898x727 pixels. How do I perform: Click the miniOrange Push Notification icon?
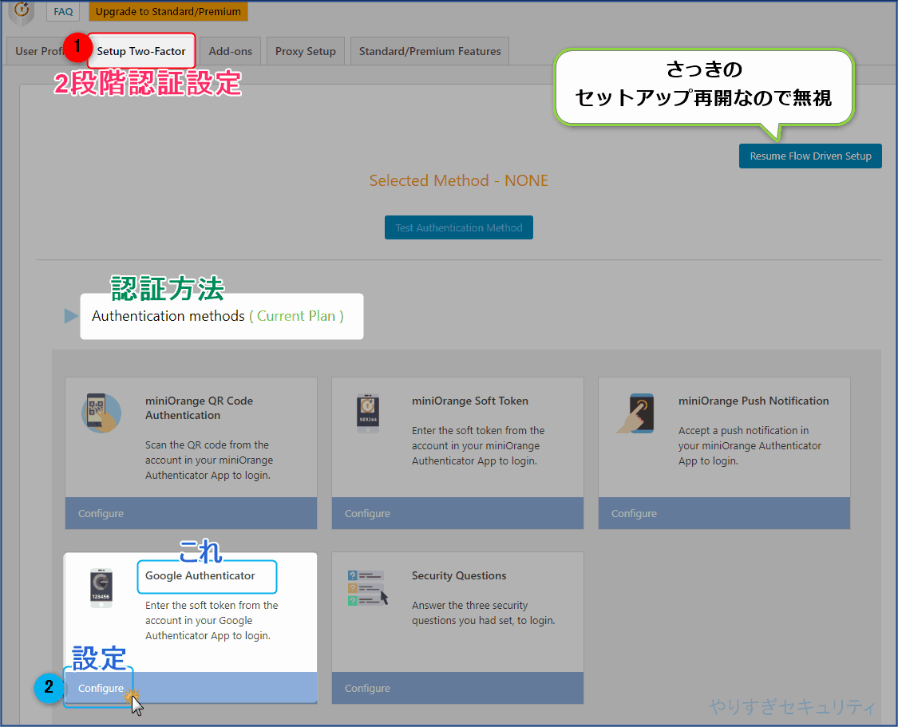tap(635, 413)
